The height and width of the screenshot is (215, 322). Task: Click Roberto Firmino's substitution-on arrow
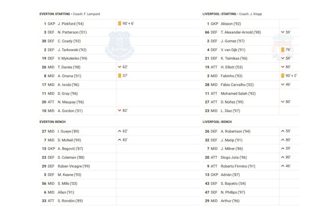tap(283, 166)
